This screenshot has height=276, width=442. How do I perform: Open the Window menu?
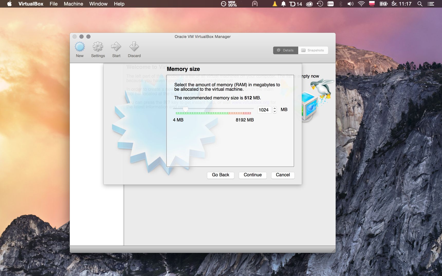point(98,4)
